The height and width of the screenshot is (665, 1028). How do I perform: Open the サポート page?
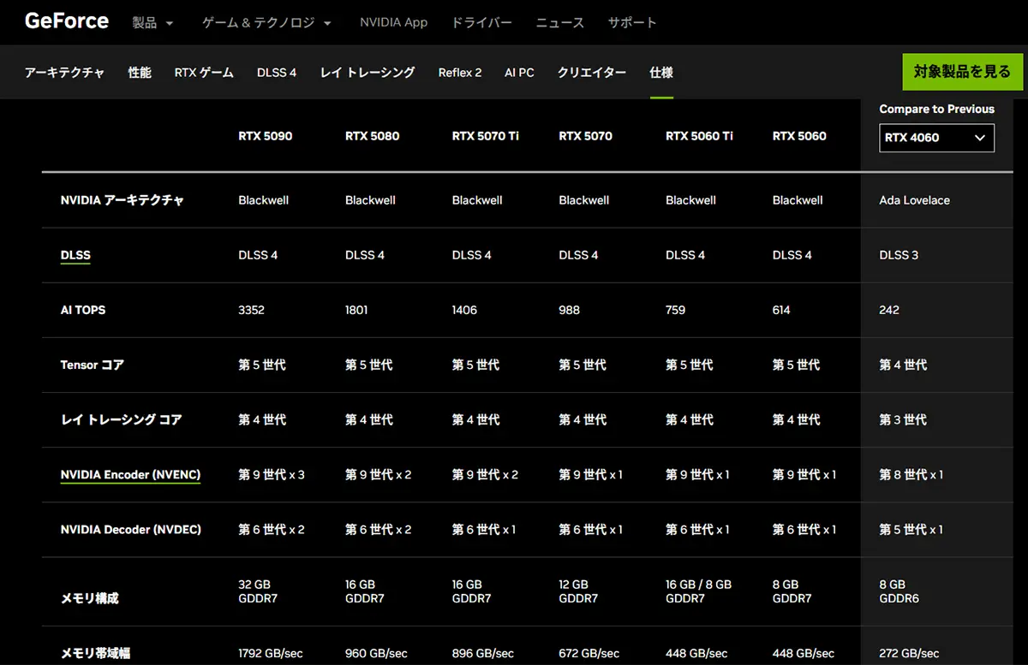[632, 22]
